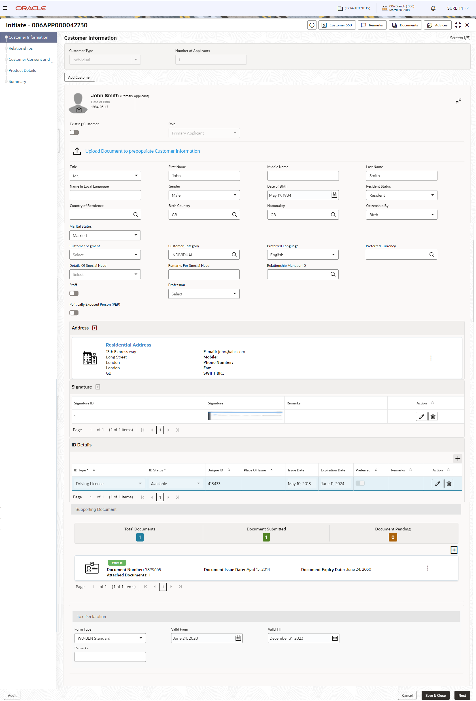Toggle Staff switch
476x701 pixels.
74,293
